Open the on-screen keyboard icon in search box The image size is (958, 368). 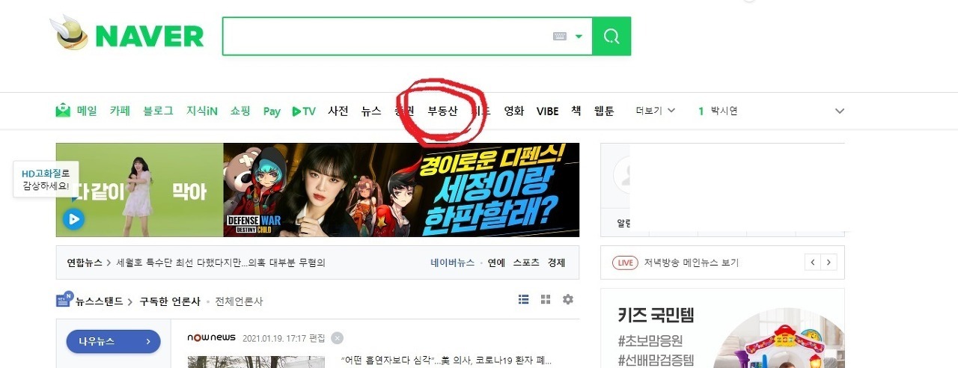pos(560,36)
